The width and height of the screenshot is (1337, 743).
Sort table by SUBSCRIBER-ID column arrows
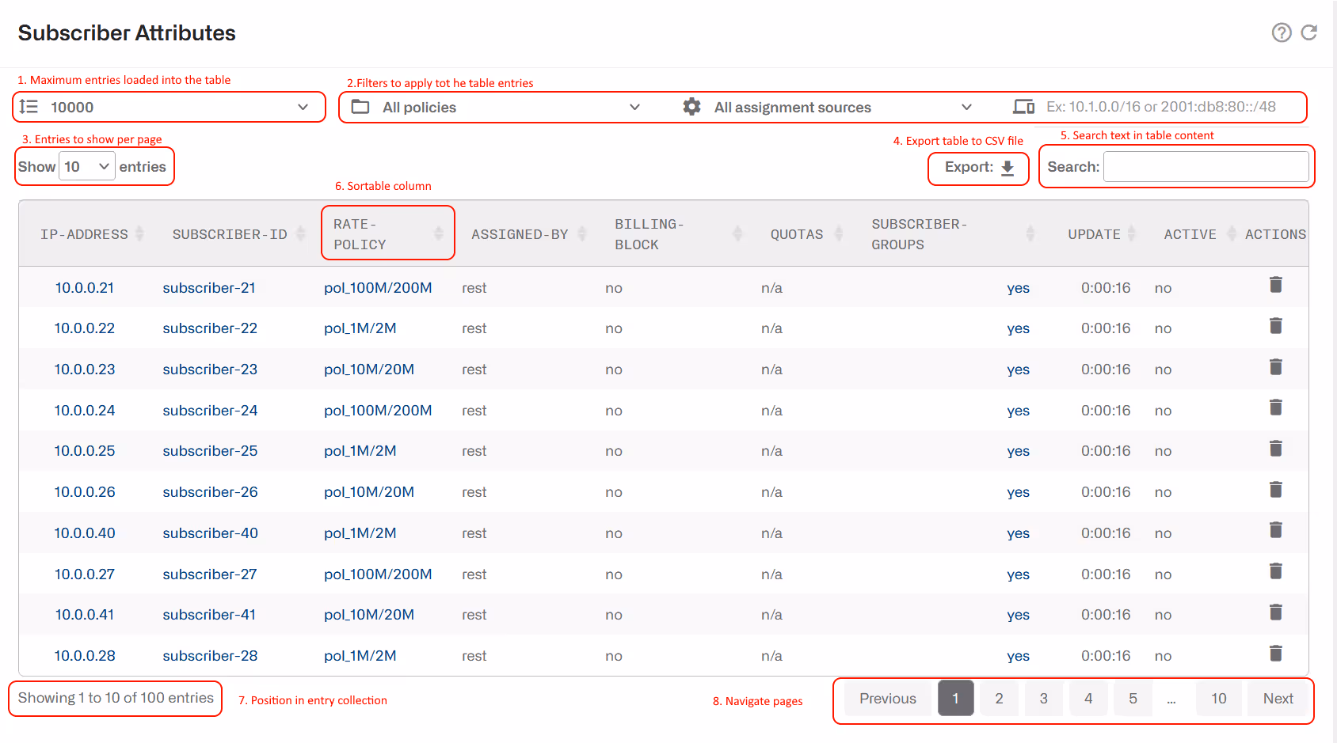point(301,233)
